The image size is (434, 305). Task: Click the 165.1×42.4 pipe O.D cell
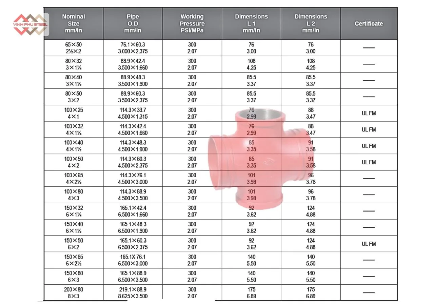pos(133,211)
